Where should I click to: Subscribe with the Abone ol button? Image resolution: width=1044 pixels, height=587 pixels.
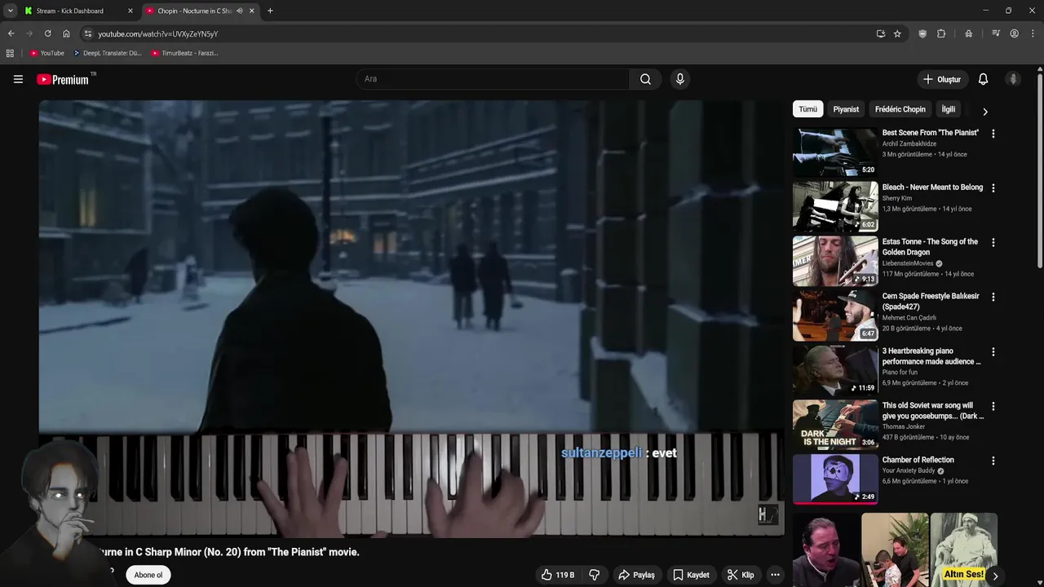pyautogui.click(x=148, y=575)
